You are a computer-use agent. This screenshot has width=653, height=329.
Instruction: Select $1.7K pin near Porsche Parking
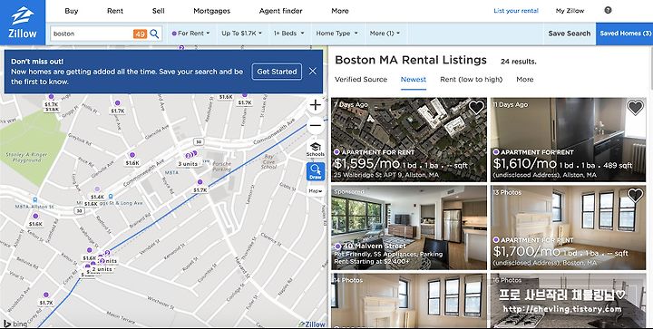tap(200, 186)
